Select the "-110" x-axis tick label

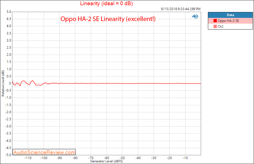28,158
